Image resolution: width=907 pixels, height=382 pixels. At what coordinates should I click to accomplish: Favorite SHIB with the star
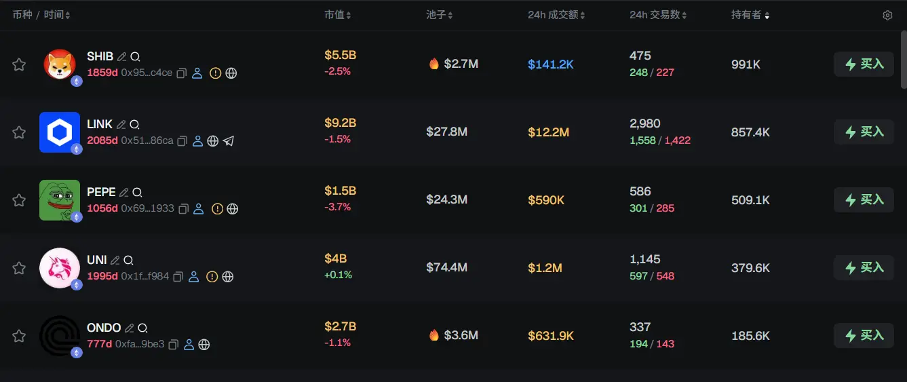click(19, 64)
